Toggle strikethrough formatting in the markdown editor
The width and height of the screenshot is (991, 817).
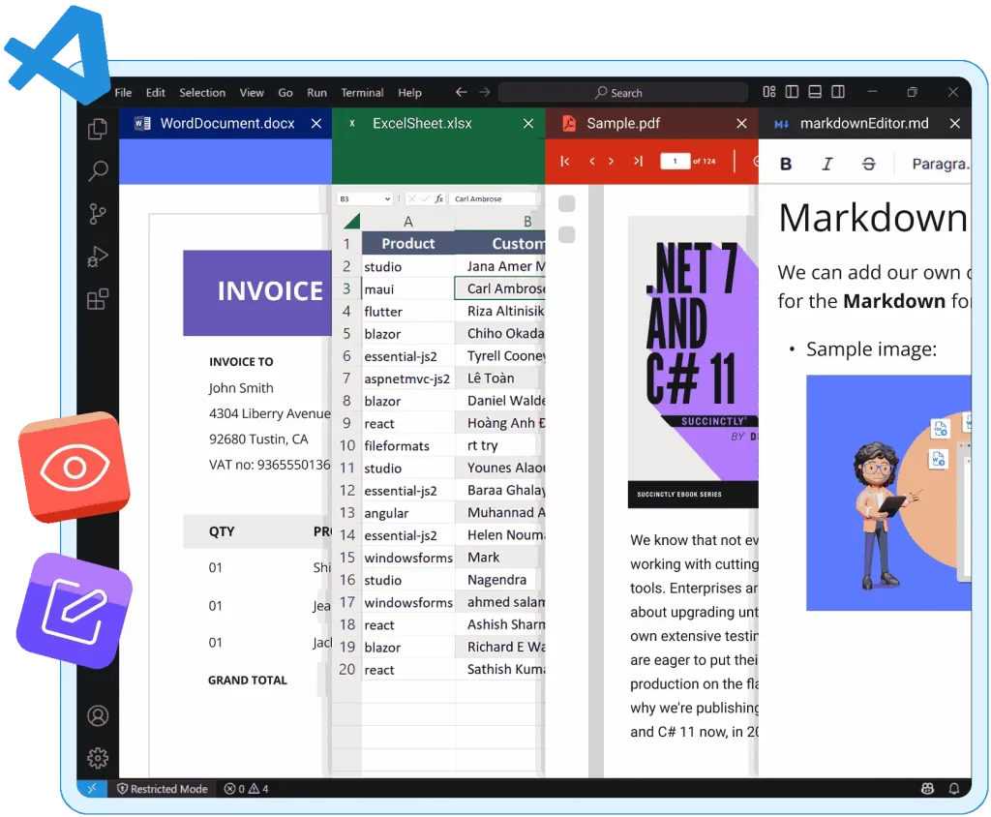click(x=869, y=163)
